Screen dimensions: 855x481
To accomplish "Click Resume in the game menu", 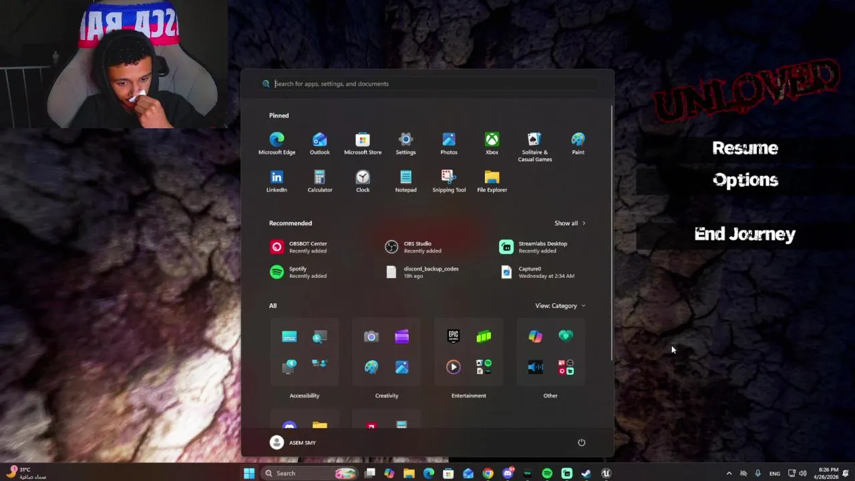I will tap(745, 148).
